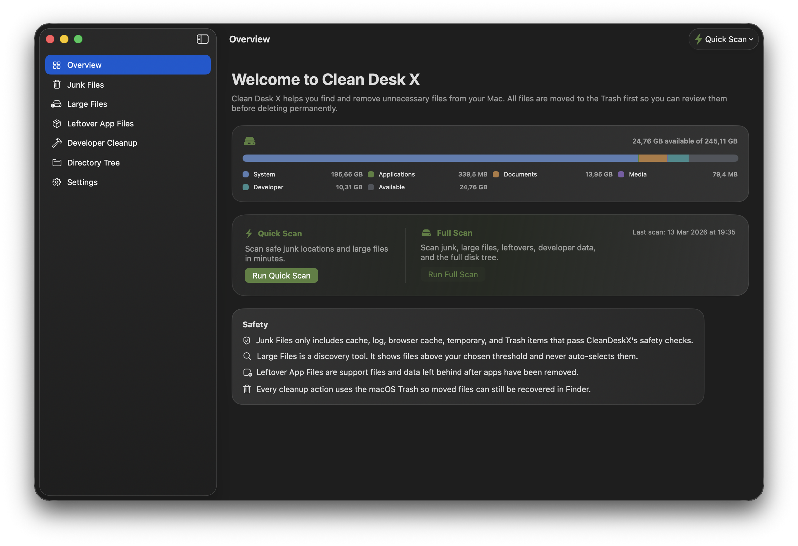Switch to Developer Cleanup
The image size is (798, 546).
128,143
